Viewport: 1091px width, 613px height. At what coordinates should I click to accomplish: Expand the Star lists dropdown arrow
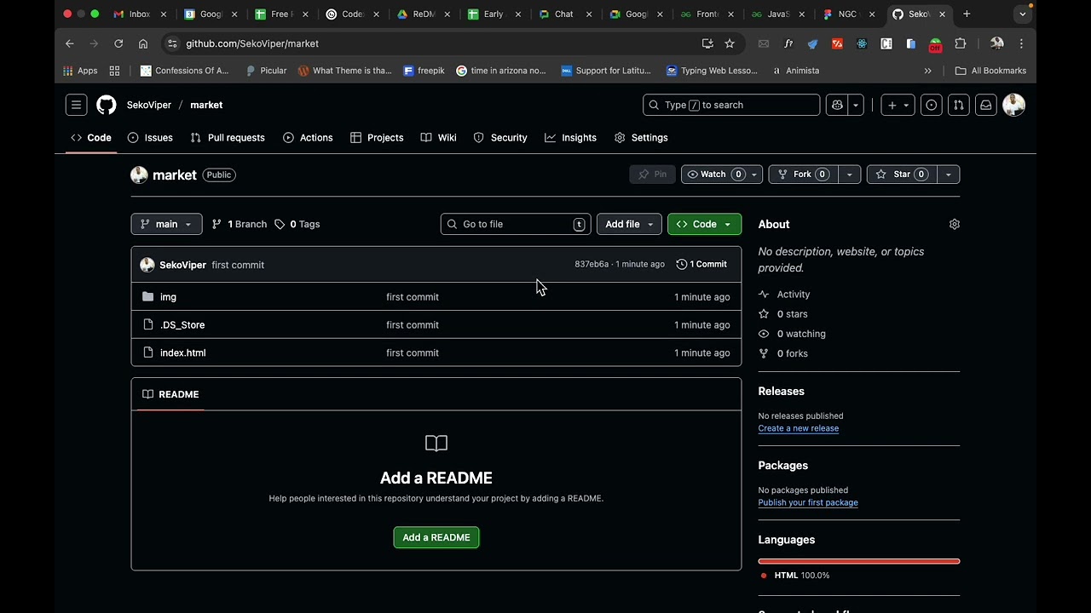(948, 175)
